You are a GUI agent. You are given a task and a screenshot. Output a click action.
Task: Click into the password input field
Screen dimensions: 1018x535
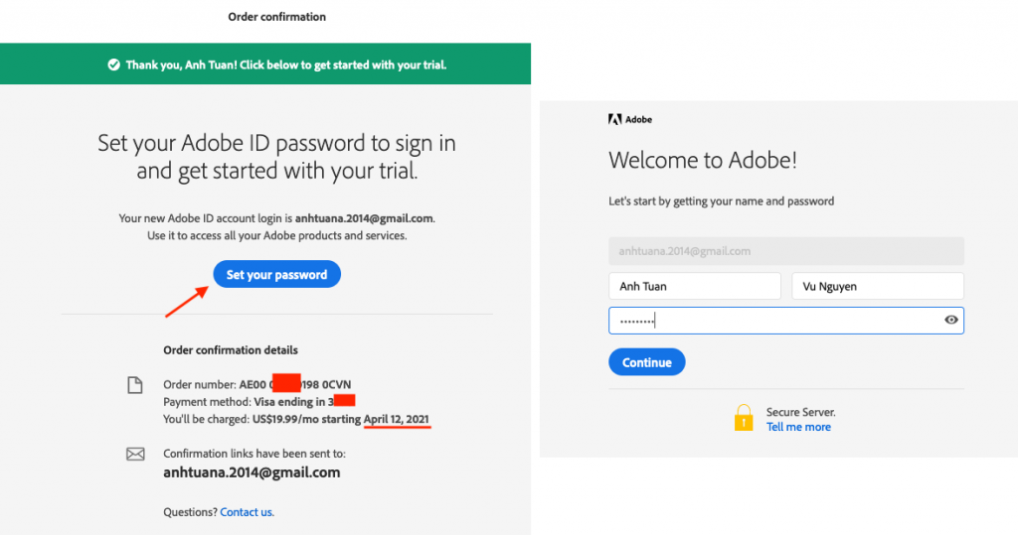(775, 320)
